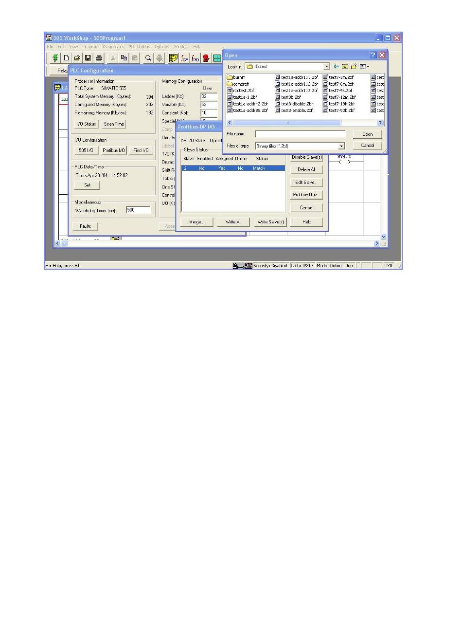This screenshot has height=625, width=462.
Task: Cancel the Open file dialog
Action: (x=368, y=145)
